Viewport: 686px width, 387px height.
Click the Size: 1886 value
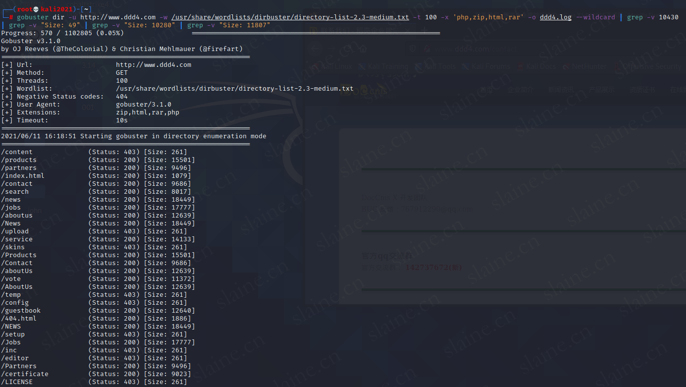pyautogui.click(x=167, y=319)
